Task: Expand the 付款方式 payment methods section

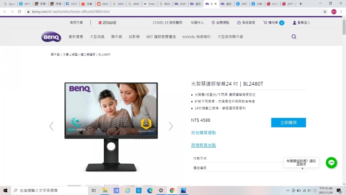Action: 248,158
